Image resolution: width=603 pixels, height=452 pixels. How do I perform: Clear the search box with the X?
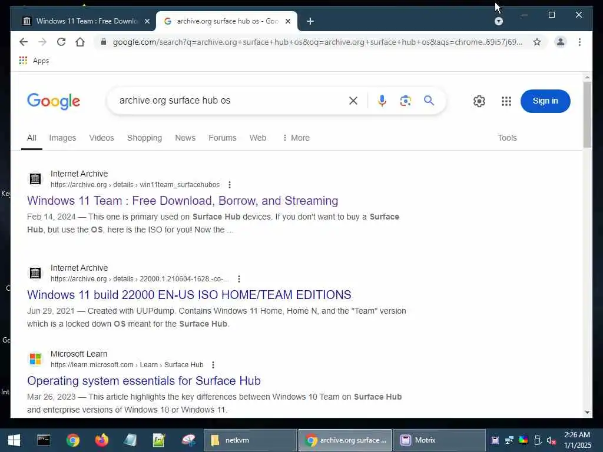[x=353, y=101]
